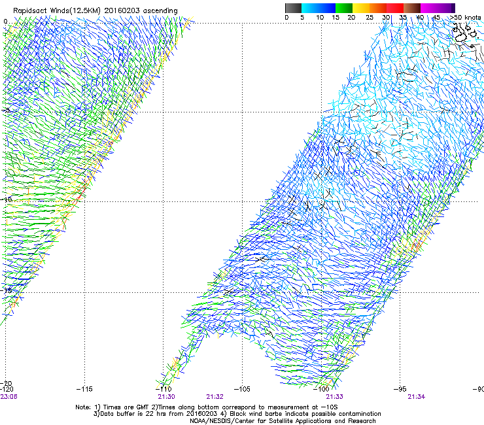This screenshot has width=484, height=425.
Task: Click the red 30-35 knots legend swatch
Action: (x=395, y=8)
